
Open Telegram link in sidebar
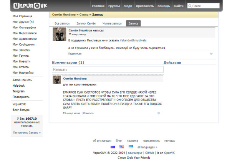point(19,91)
